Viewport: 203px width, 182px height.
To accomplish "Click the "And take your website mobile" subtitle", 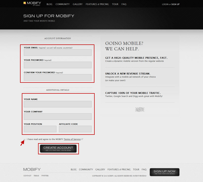I will pyautogui.click(x=39, y=21).
